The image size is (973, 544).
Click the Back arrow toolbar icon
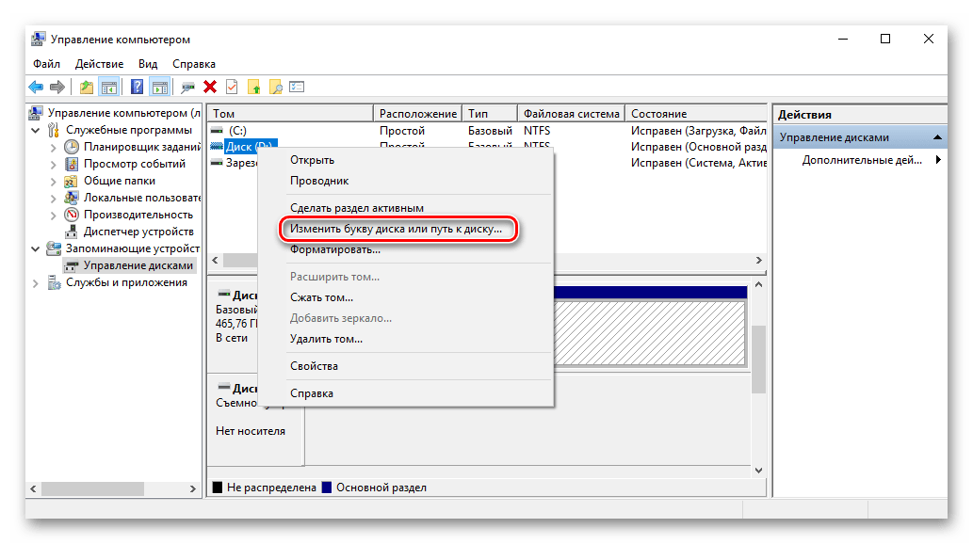click(x=36, y=88)
